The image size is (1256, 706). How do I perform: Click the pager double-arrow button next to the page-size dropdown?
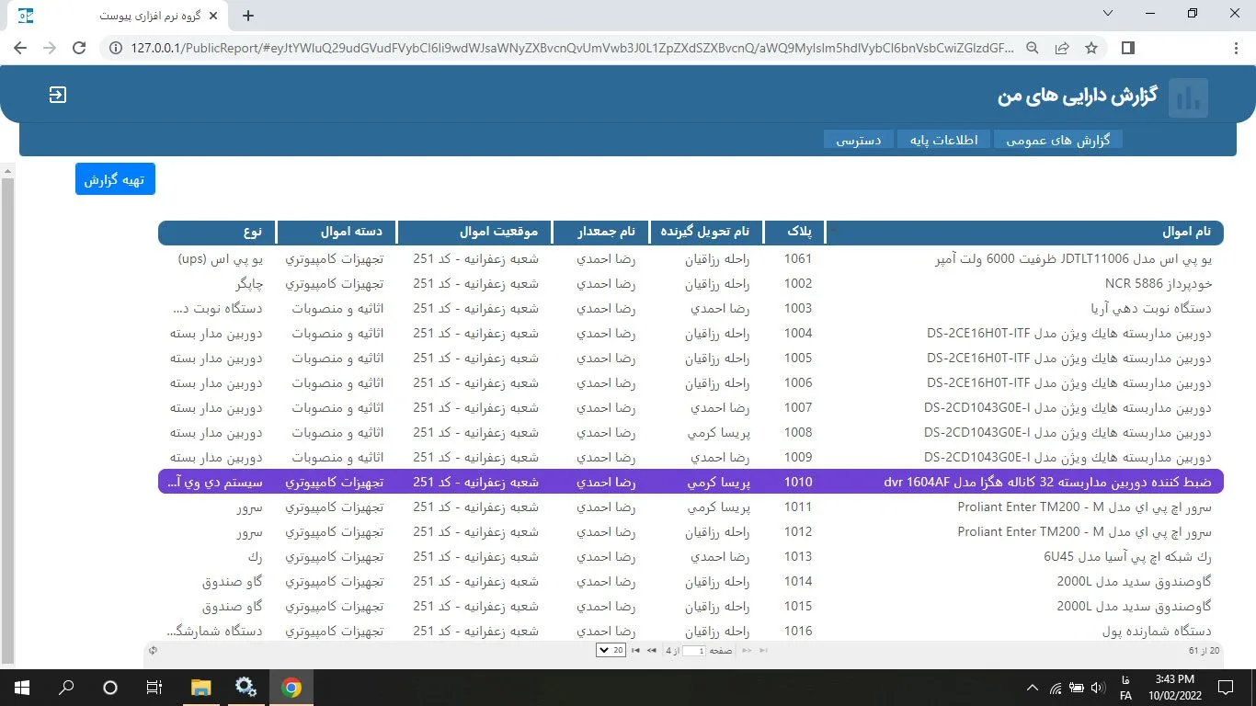point(652,651)
